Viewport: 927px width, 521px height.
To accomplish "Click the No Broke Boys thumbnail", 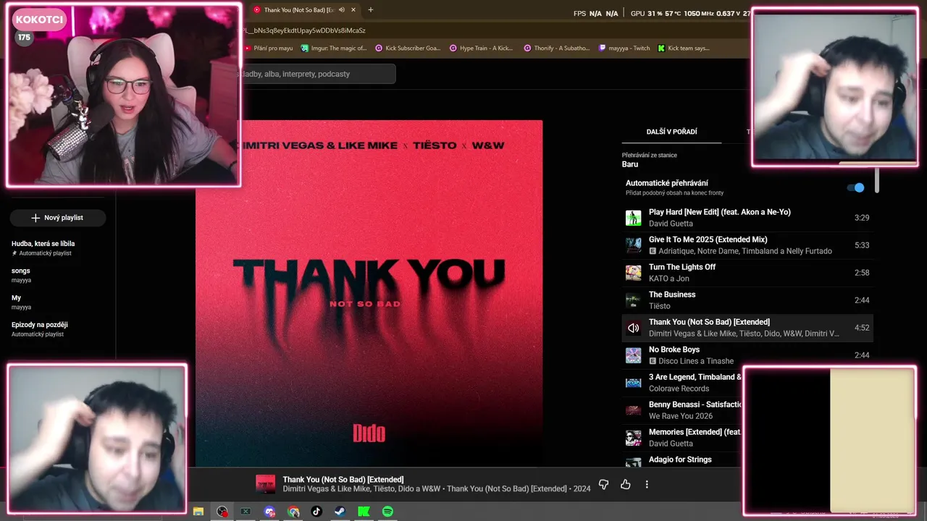I will point(633,355).
